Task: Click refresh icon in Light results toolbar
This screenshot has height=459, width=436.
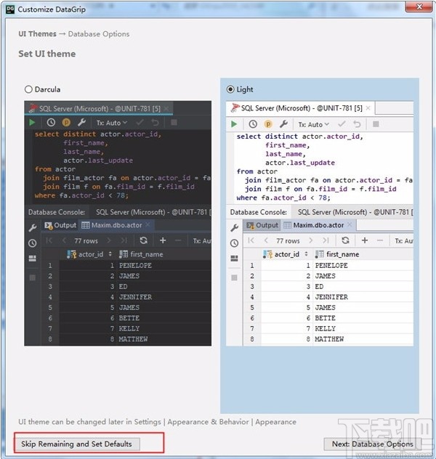Action: tap(345, 240)
